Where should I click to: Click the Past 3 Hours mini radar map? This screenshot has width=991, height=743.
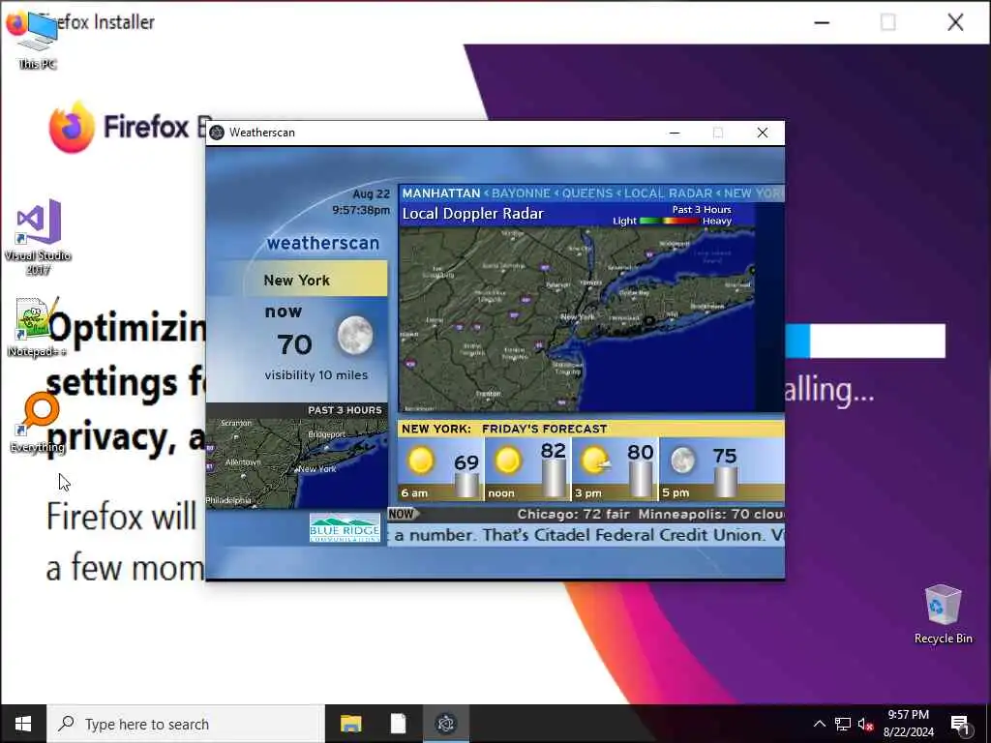(297, 462)
